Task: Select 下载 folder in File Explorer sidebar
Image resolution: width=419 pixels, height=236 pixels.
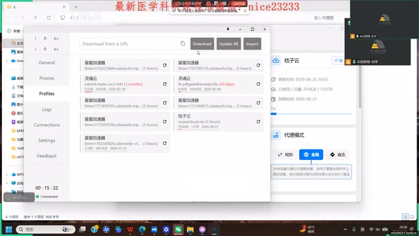Action: 18,87
